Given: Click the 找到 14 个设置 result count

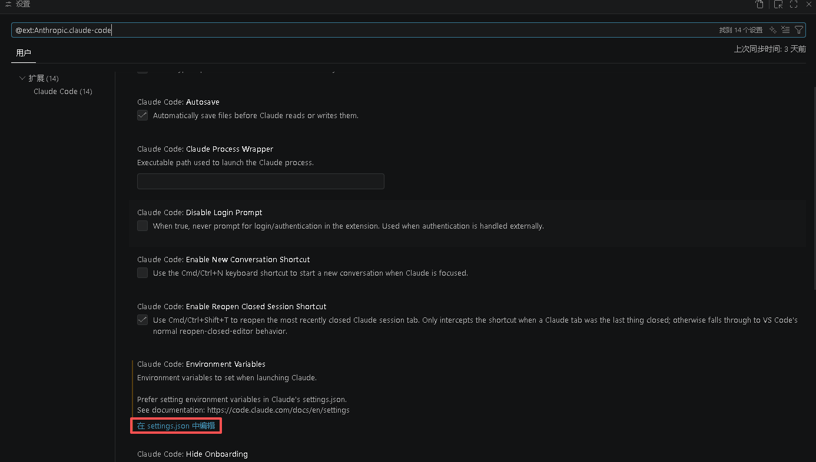Looking at the screenshot, I should coord(741,30).
